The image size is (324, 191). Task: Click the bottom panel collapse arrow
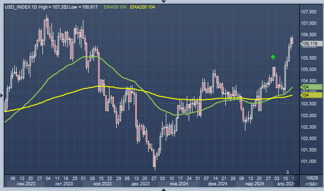pos(162,189)
